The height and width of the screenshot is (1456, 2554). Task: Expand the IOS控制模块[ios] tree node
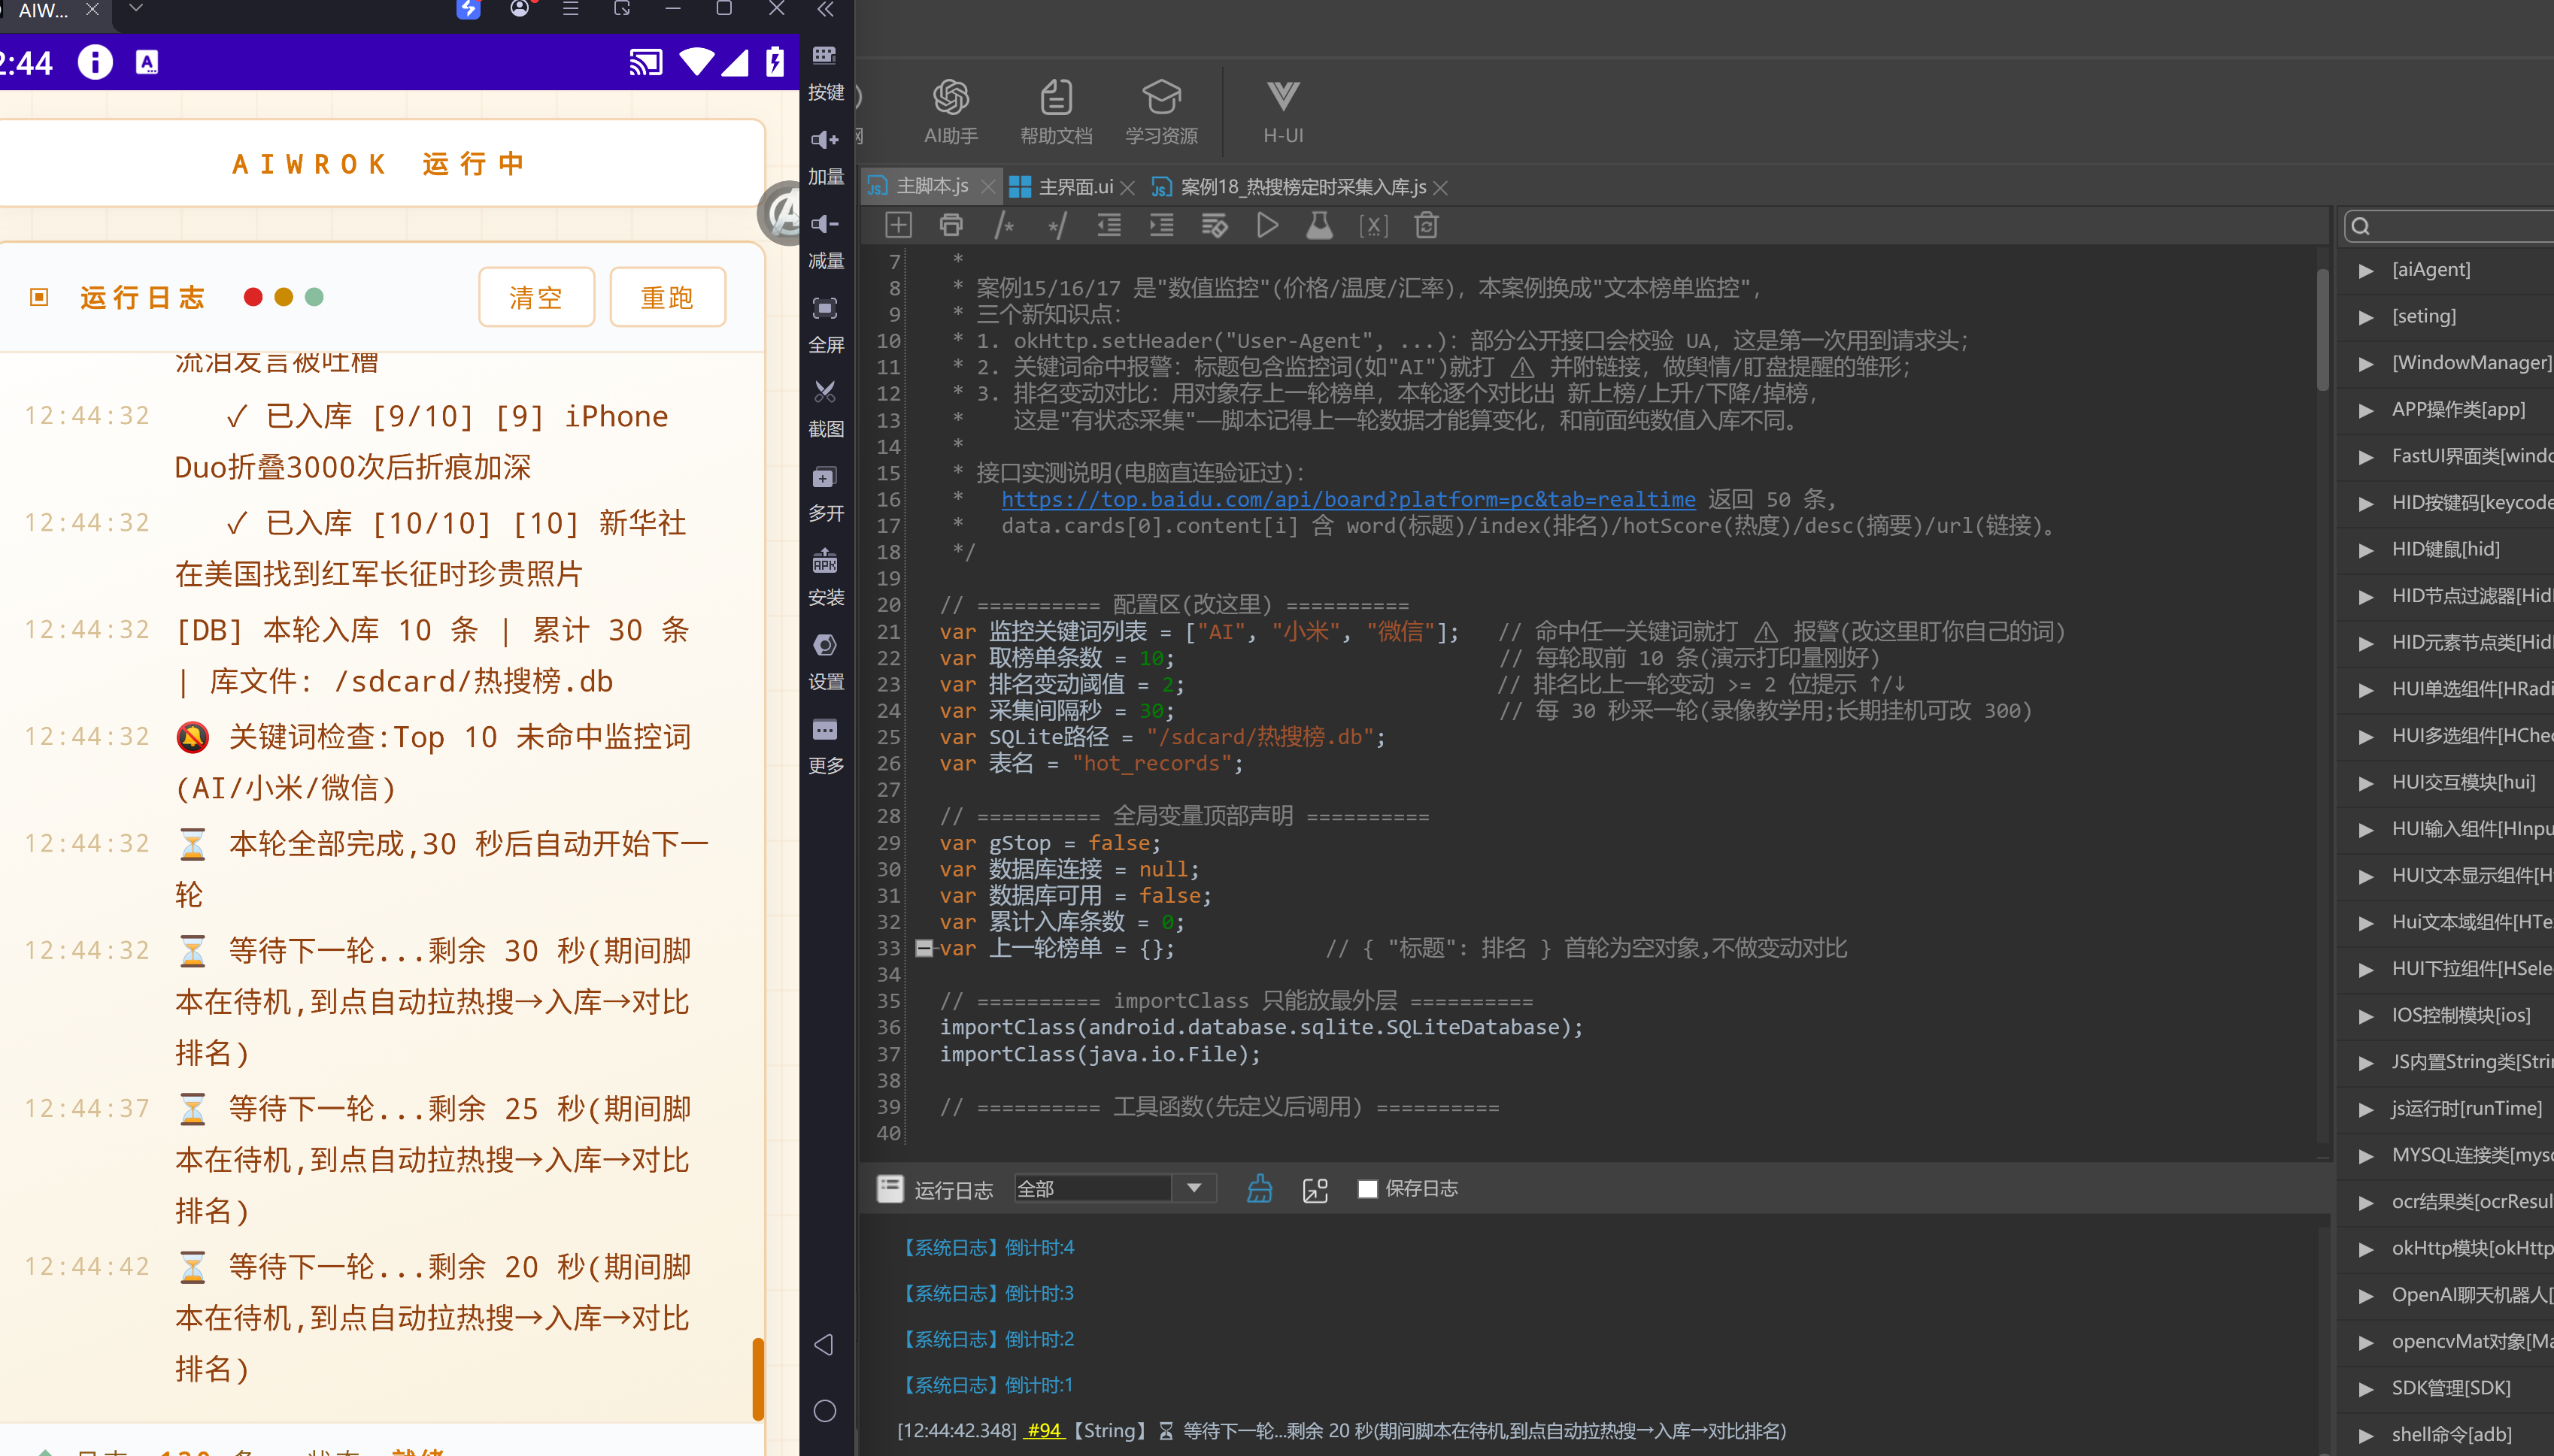pyautogui.click(x=2365, y=1016)
